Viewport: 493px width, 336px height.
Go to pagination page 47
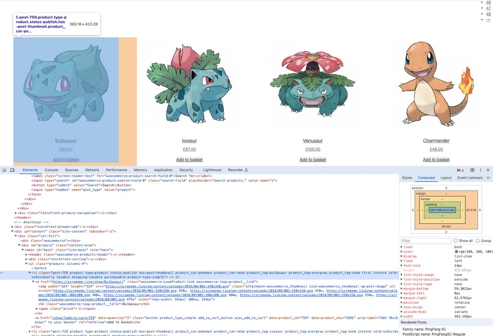point(488,8)
